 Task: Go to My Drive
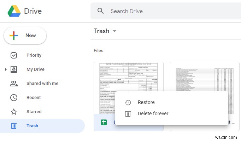coord(35,69)
